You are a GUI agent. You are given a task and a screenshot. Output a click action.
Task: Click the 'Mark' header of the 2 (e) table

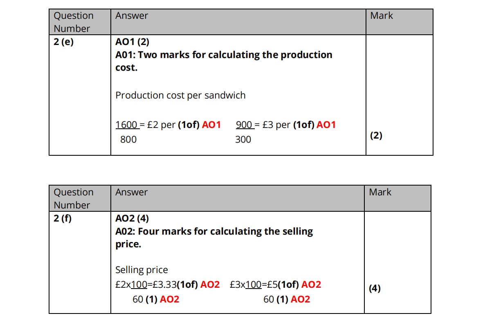point(381,16)
